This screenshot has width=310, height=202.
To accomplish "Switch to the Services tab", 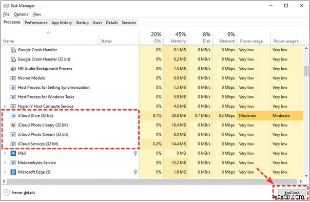I will pyautogui.click(x=129, y=23).
